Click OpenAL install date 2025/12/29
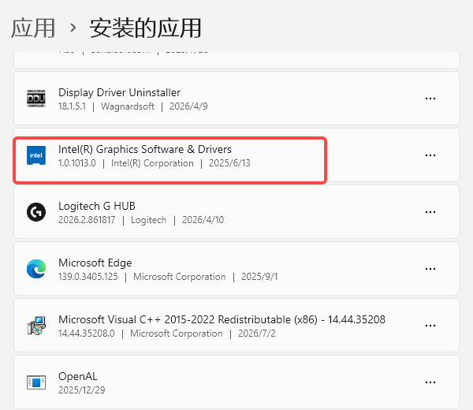The width and height of the screenshot is (473, 410). tap(82, 389)
